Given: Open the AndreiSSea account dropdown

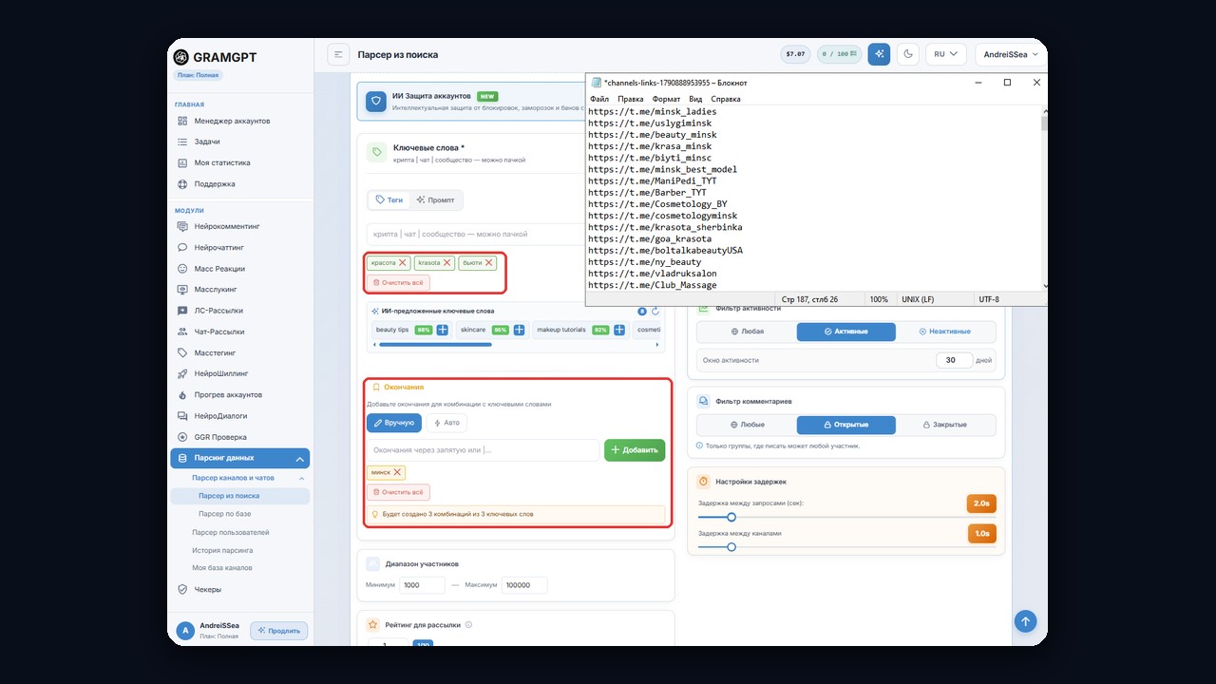Looking at the screenshot, I should (1011, 54).
